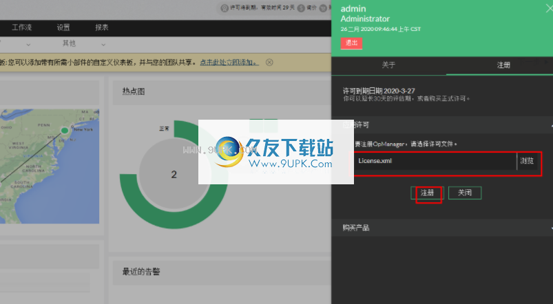Open the 设置 menu

pos(63,28)
